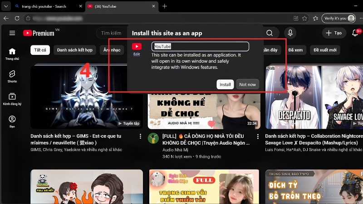
Task: Switch to the 'trang chủ youtube - Search' tab
Action: pos(44,6)
